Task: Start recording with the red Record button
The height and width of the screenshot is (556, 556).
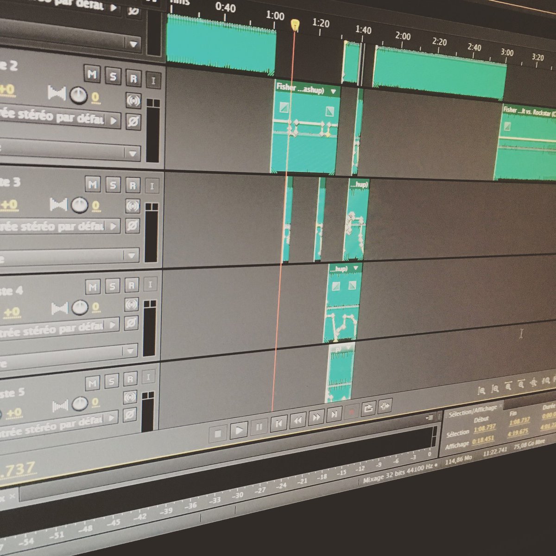Action: click(x=351, y=411)
